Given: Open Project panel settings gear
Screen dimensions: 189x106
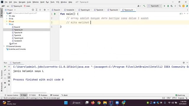Looking at the screenshot, I should pyautogui.click(x=45, y=10).
